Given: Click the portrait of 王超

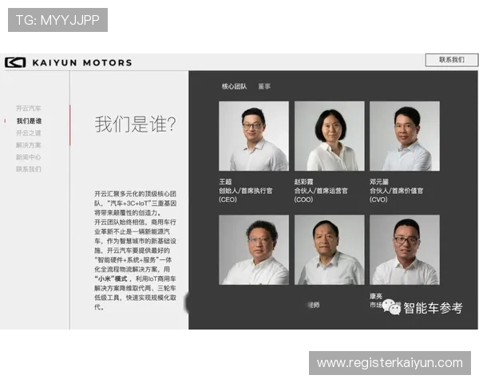Looking at the screenshot, I should [x=254, y=136].
